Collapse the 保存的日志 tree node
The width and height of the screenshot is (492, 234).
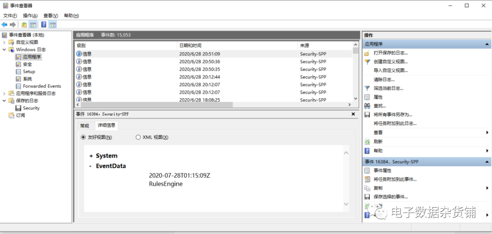4,101
